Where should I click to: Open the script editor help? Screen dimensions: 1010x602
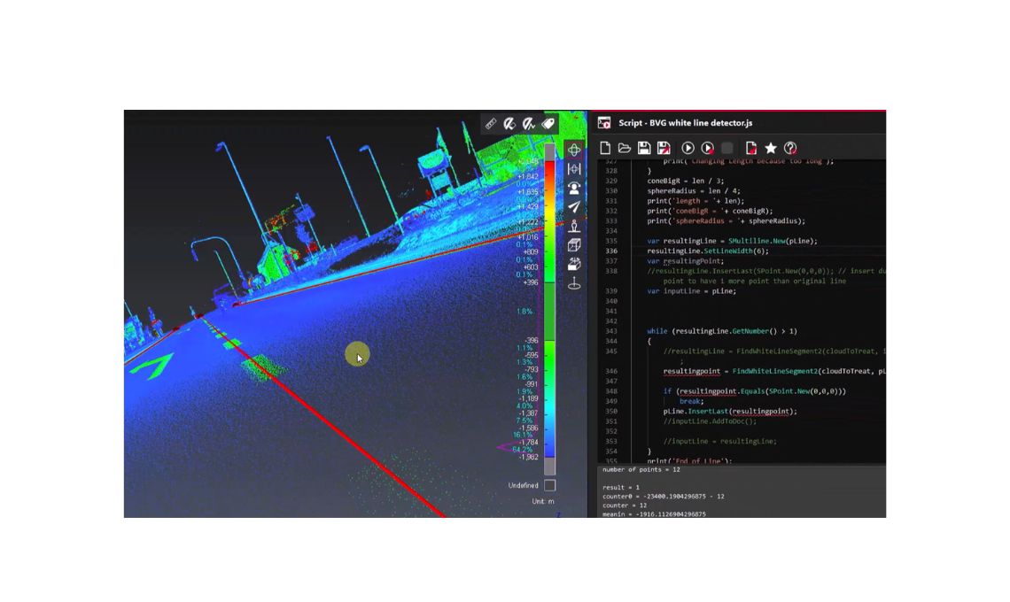coord(789,147)
